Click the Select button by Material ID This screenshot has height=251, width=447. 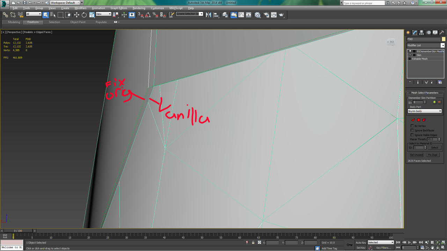[x=434, y=147]
